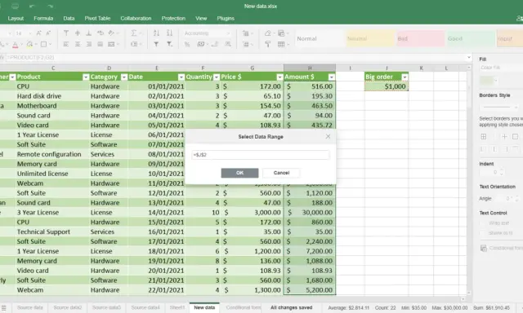Screen dimensions: 523x313
Task: Open Data tab
Action: coord(69,18)
